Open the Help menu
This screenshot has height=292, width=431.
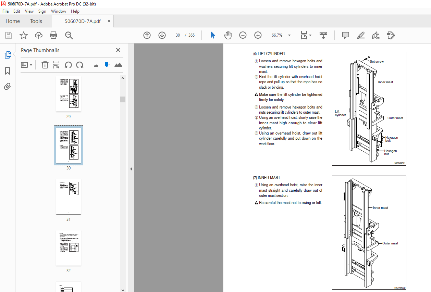[75, 11]
